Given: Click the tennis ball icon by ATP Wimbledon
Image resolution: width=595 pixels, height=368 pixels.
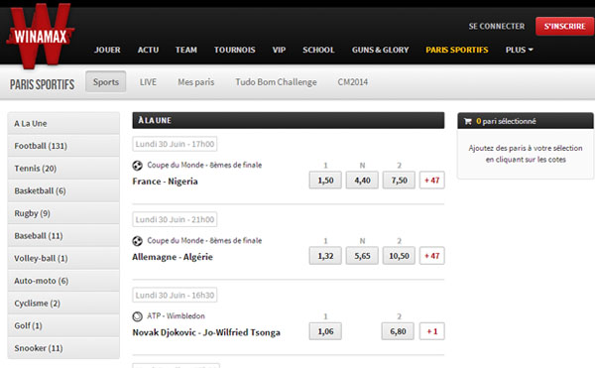Looking at the screenshot, I should point(137,316).
